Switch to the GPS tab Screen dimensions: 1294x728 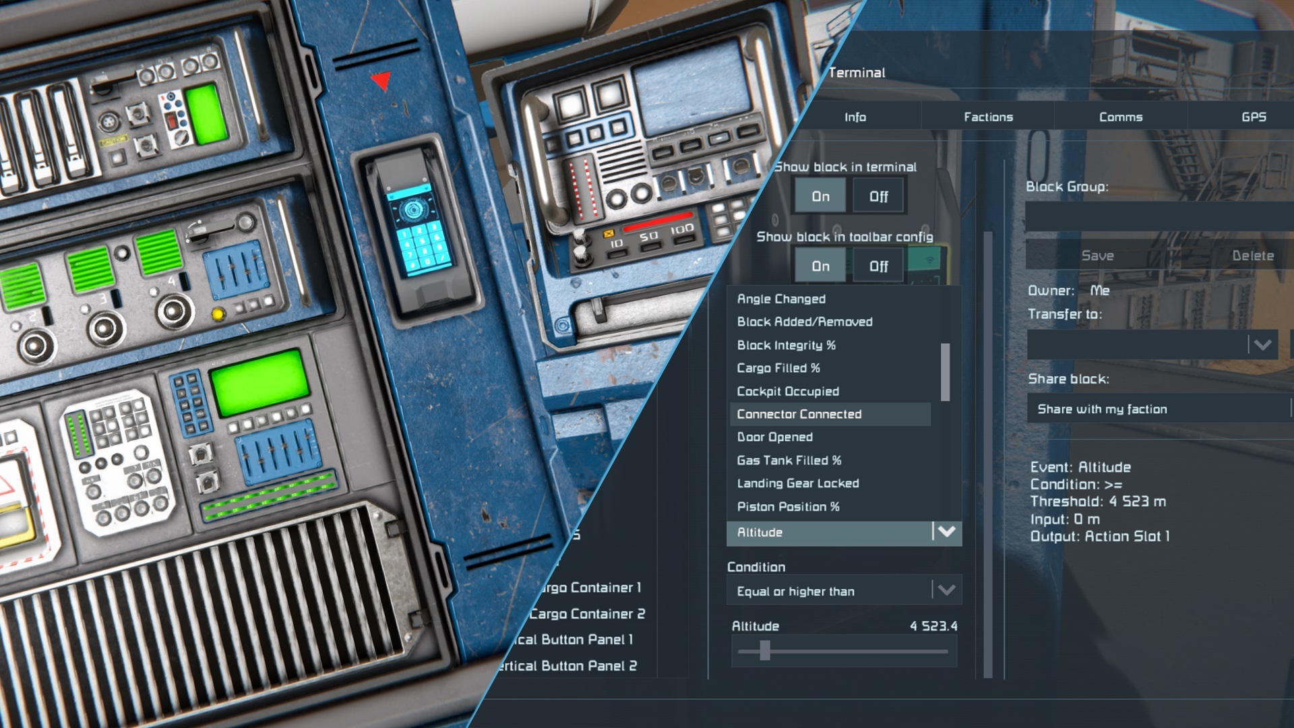click(x=1254, y=117)
